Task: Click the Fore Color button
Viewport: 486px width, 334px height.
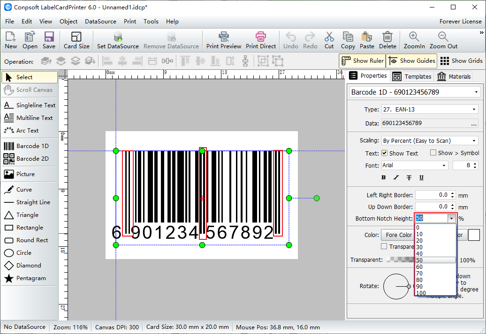Action: [x=398, y=235]
